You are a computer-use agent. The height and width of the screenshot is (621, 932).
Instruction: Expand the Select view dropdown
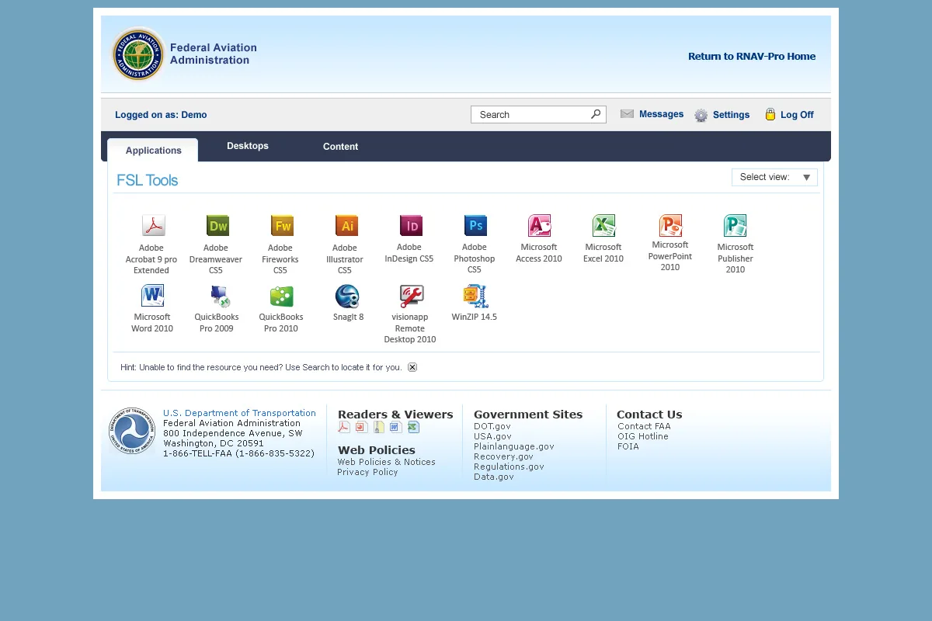[774, 177]
